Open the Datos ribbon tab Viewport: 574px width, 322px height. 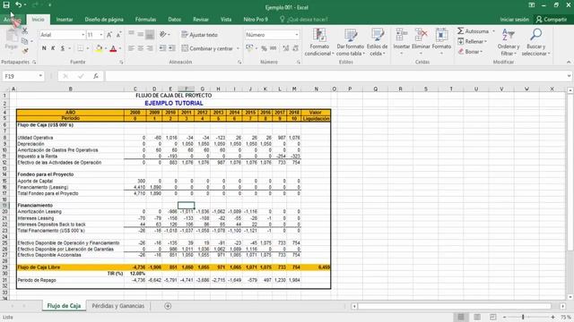[x=174, y=20]
